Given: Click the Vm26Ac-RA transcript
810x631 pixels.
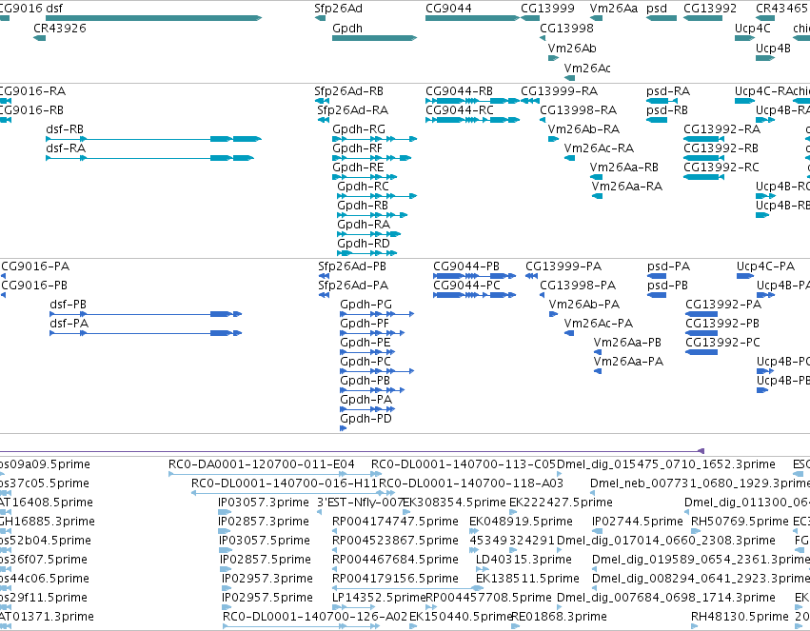Looking at the screenshot, I should (570, 158).
